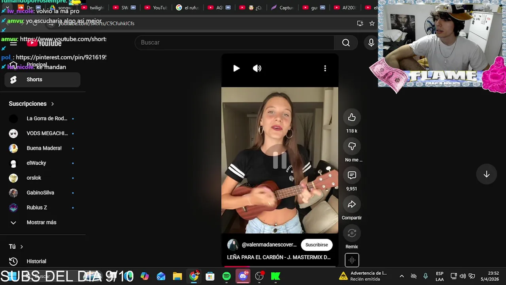The image size is (506, 285).
Task: Bookmark this page with the star
Action: [x=372, y=23]
